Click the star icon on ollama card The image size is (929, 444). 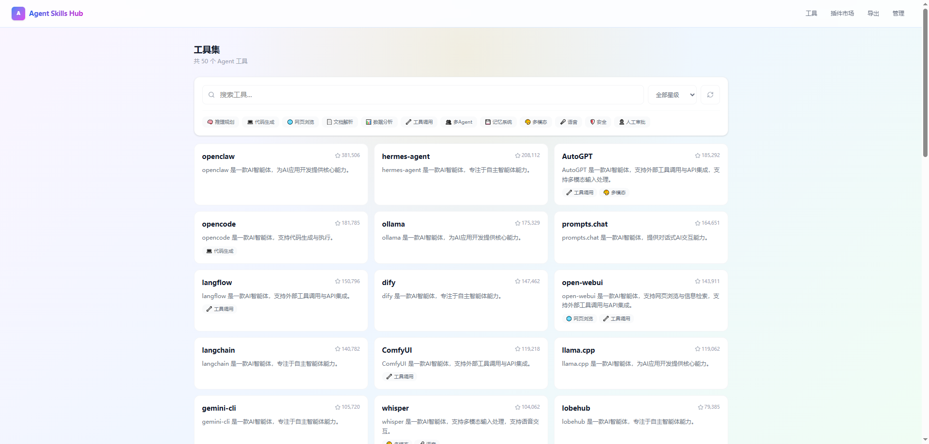coord(518,223)
